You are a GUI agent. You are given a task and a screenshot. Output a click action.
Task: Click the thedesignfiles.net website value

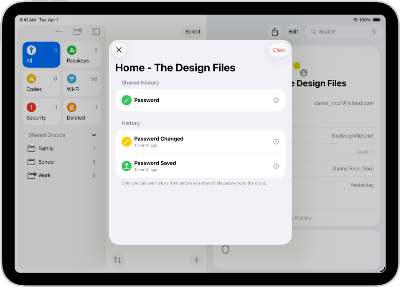pyautogui.click(x=352, y=136)
